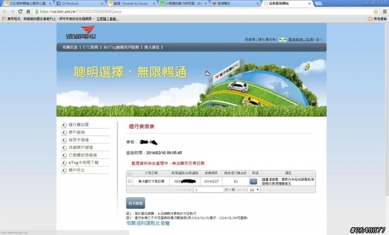
Task: Switch to the Powered by Discuz tab
Action: (x=131, y=4)
